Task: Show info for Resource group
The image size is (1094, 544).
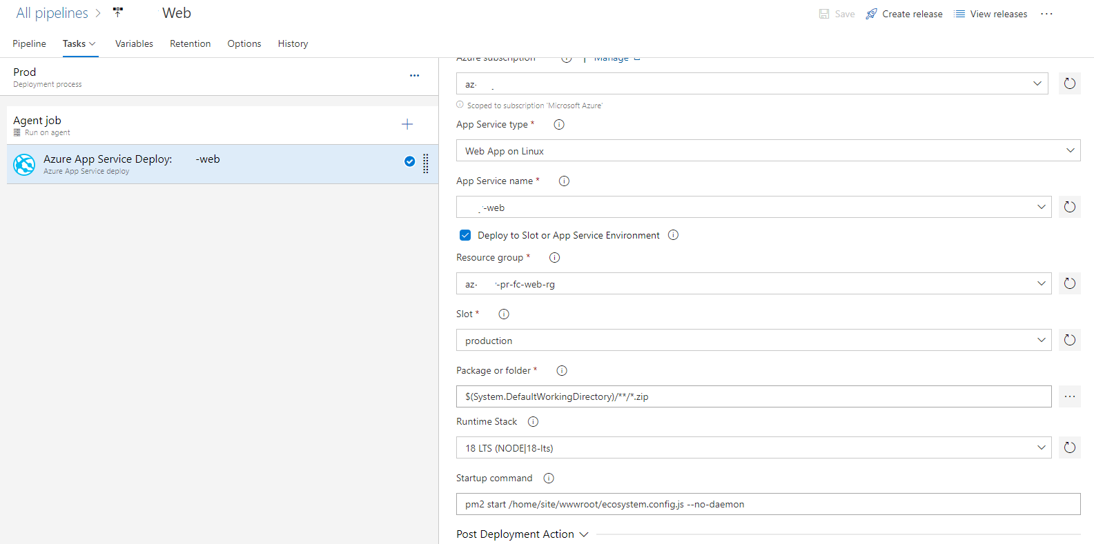Action: [x=554, y=258]
